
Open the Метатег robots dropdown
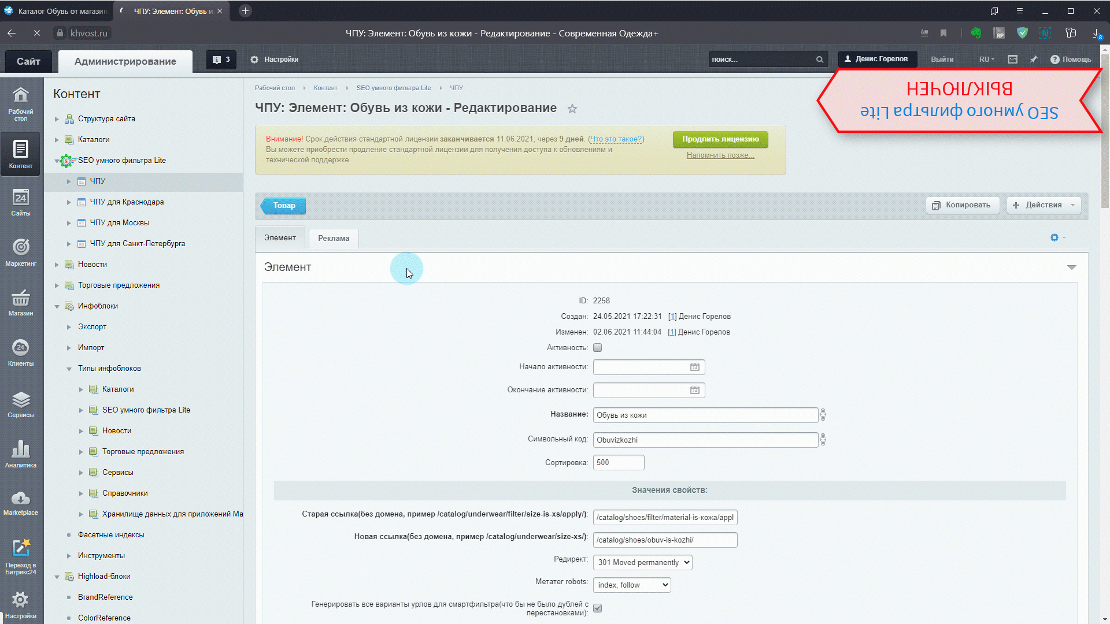point(631,585)
